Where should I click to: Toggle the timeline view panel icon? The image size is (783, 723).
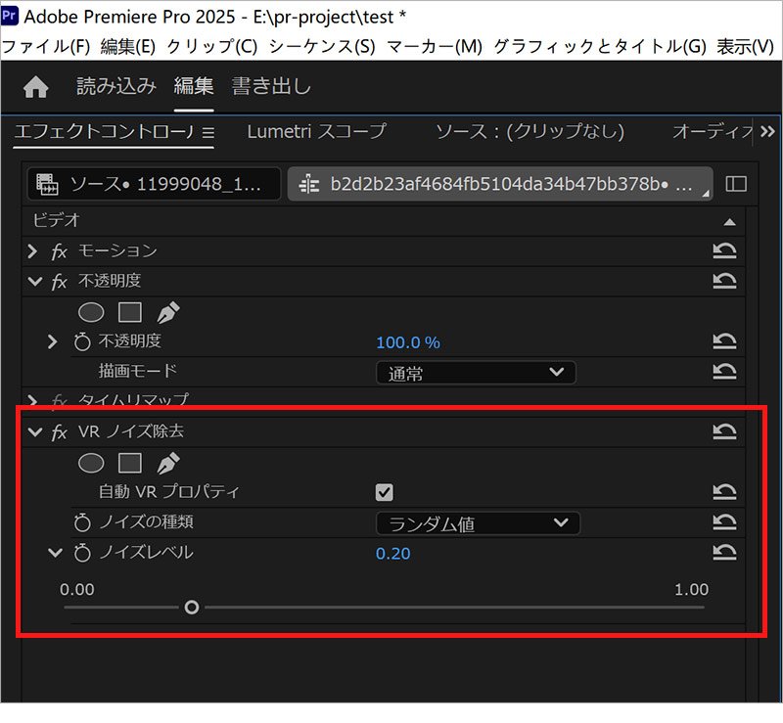click(736, 184)
